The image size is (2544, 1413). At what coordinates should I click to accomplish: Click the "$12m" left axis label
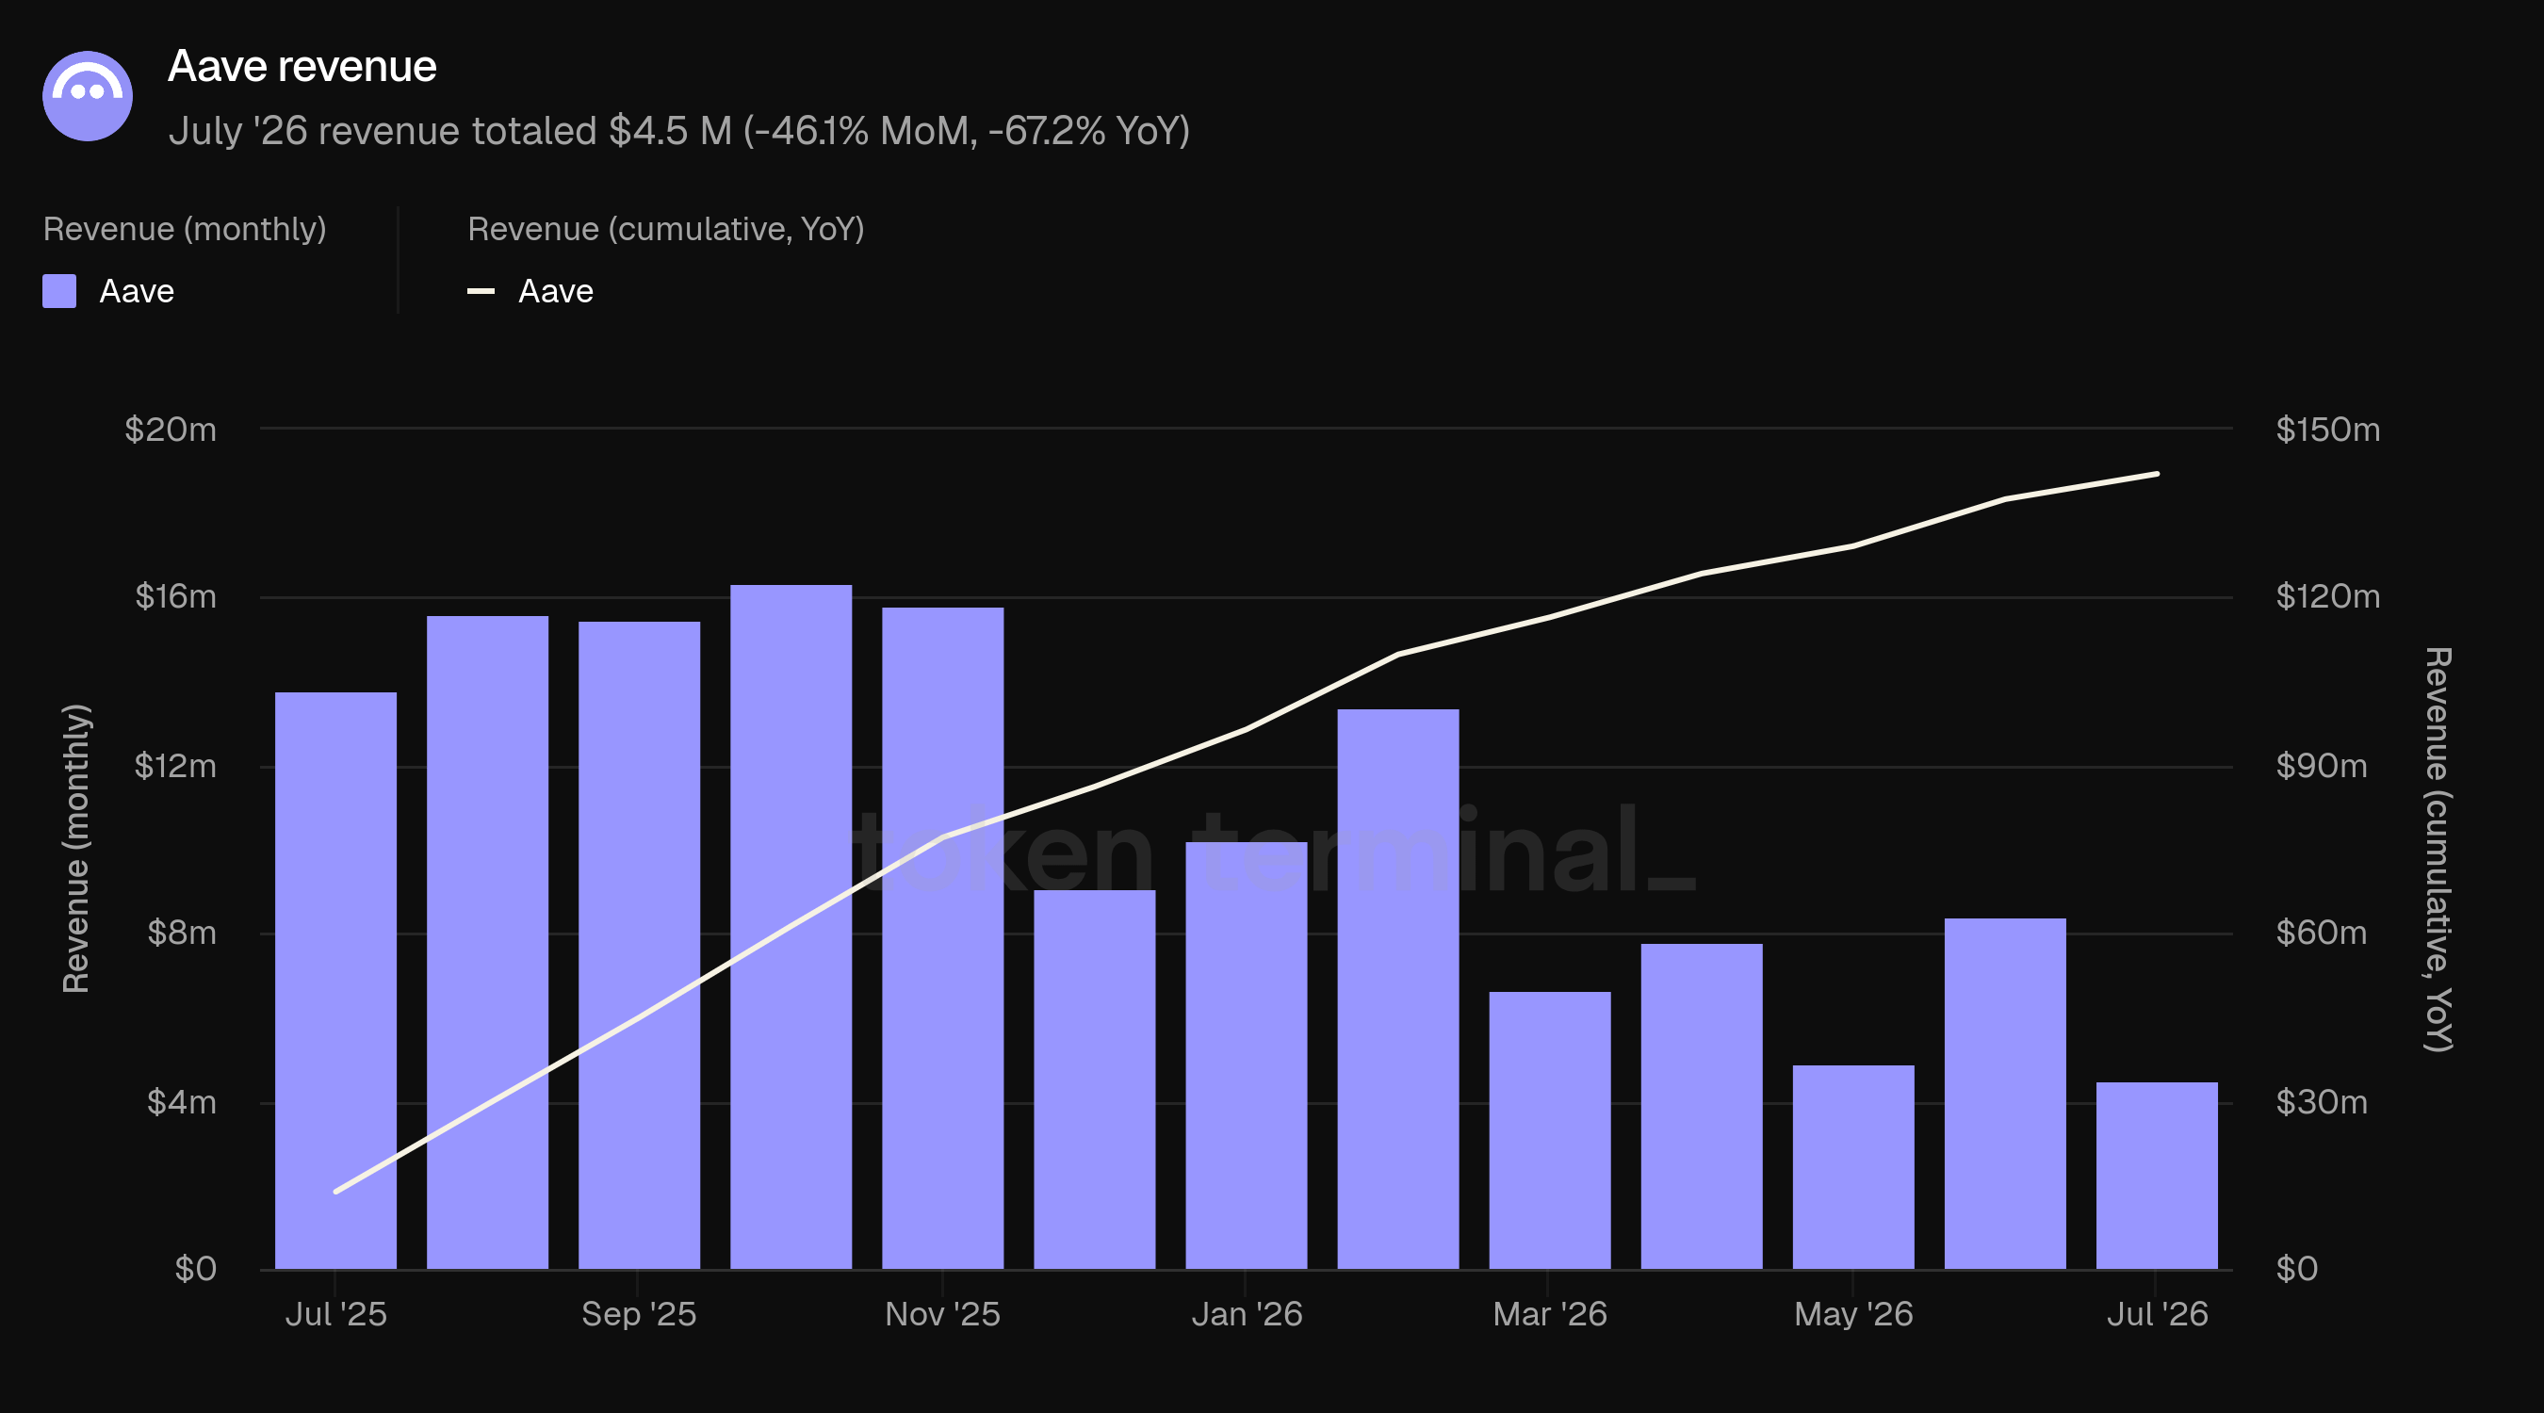pos(176,766)
